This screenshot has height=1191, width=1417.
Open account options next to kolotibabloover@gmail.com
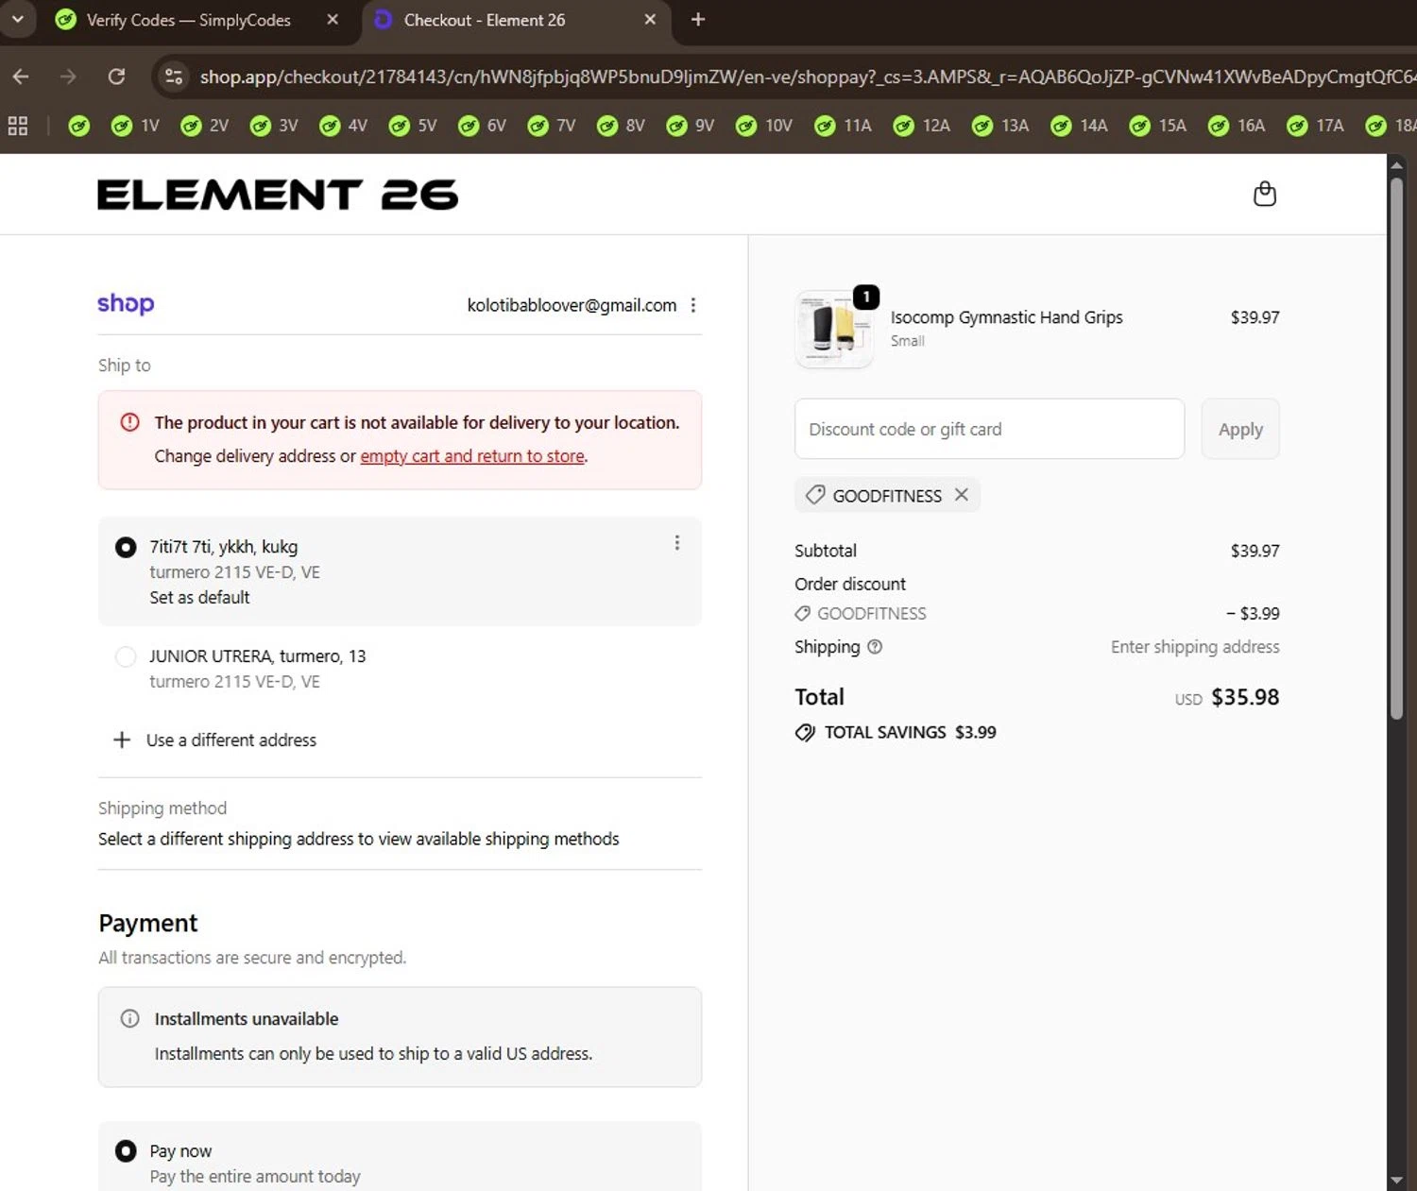tap(693, 305)
